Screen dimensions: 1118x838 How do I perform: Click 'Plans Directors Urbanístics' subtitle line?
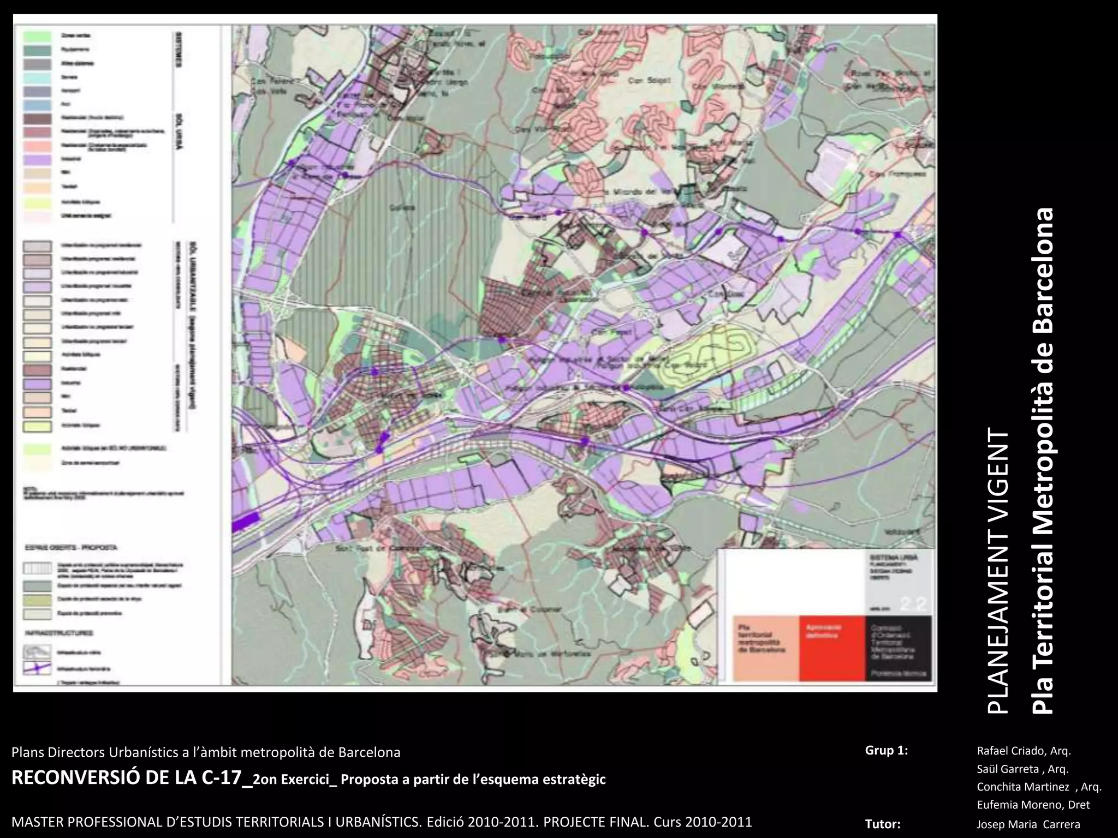[206, 752]
